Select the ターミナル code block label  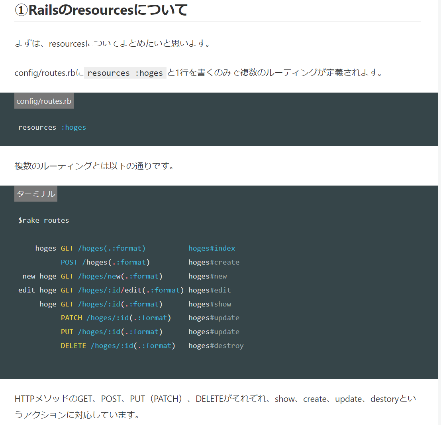pyautogui.click(x=36, y=194)
